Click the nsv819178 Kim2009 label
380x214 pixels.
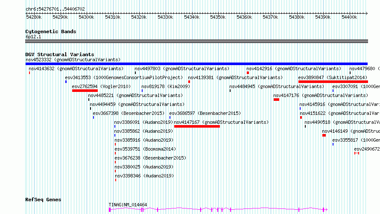[166, 86]
